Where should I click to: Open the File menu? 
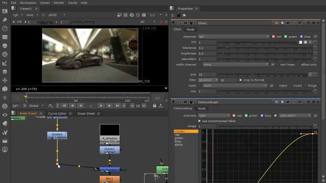5,3
